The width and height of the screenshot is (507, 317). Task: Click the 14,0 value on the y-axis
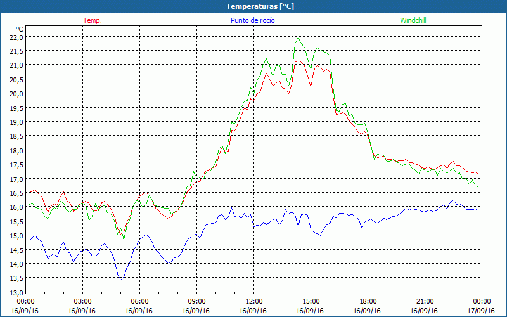[x=17, y=264]
